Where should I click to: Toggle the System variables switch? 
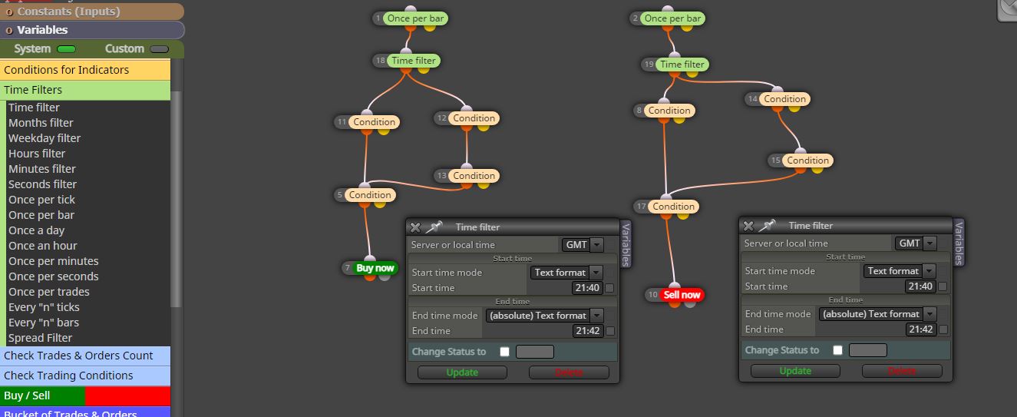pos(66,49)
